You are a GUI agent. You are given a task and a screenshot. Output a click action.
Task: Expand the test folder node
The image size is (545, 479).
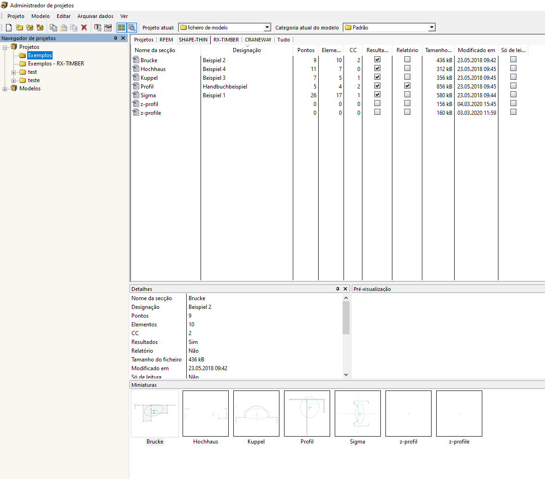click(x=13, y=72)
